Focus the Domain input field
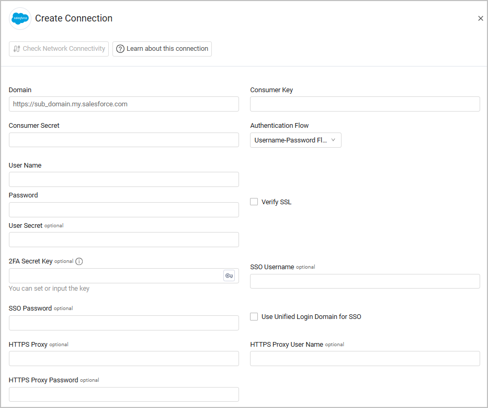 coord(124,104)
